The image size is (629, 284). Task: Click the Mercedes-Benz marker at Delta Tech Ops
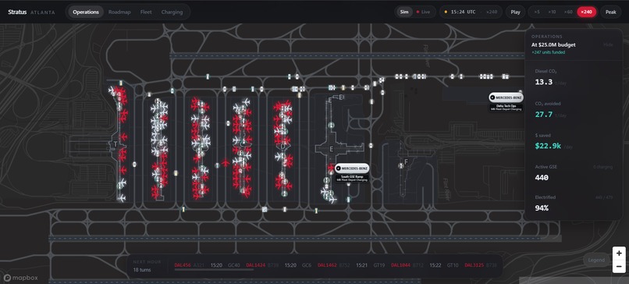(x=506, y=98)
